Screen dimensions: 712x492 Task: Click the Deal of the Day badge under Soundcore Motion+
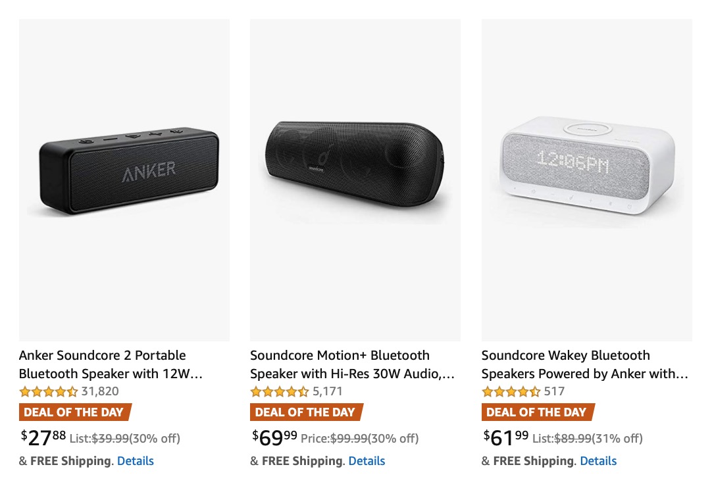click(x=305, y=412)
